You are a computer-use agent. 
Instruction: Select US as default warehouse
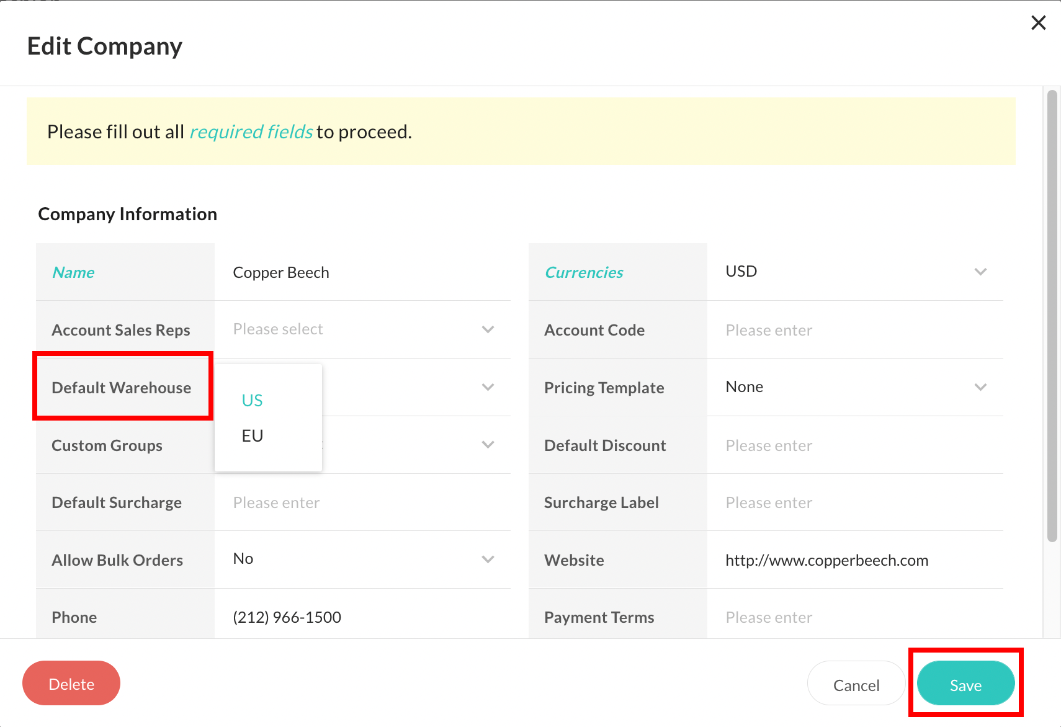252,400
